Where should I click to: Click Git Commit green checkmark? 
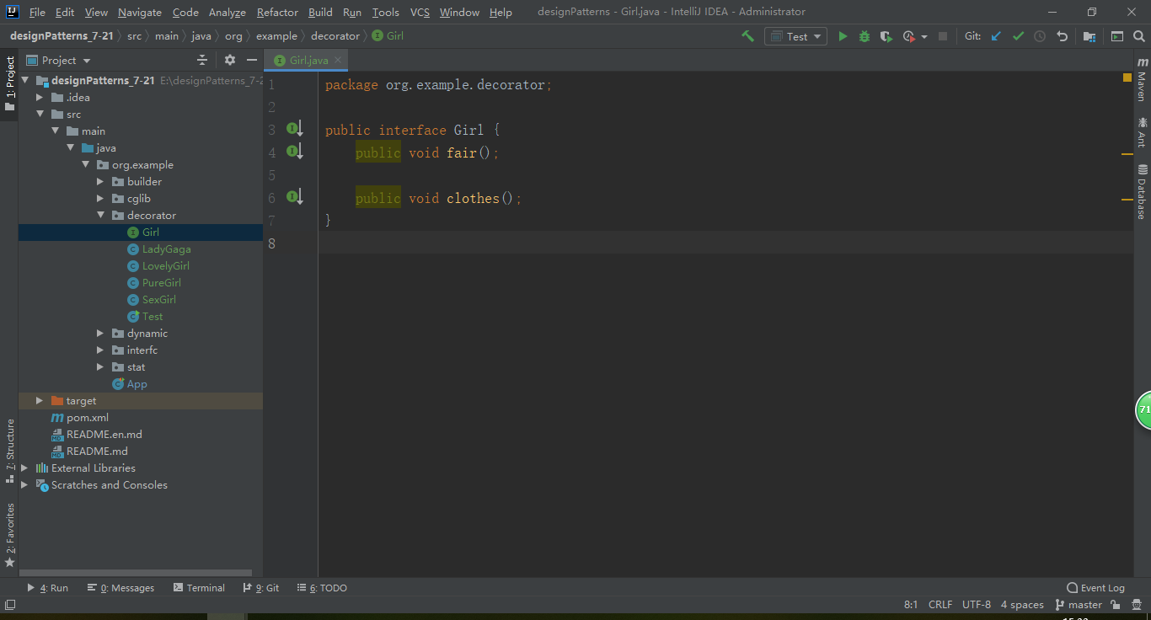pos(1018,36)
